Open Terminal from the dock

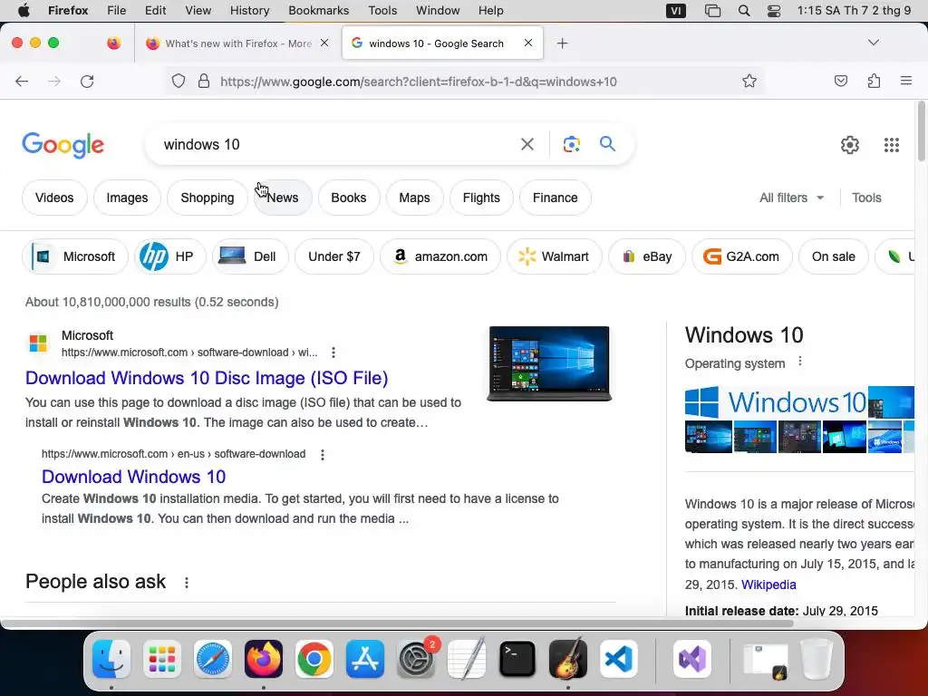click(517, 659)
